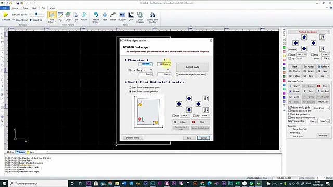Switch to the Home ribbon tab
This screenshot has width=333, height=187.
[15, 8]
